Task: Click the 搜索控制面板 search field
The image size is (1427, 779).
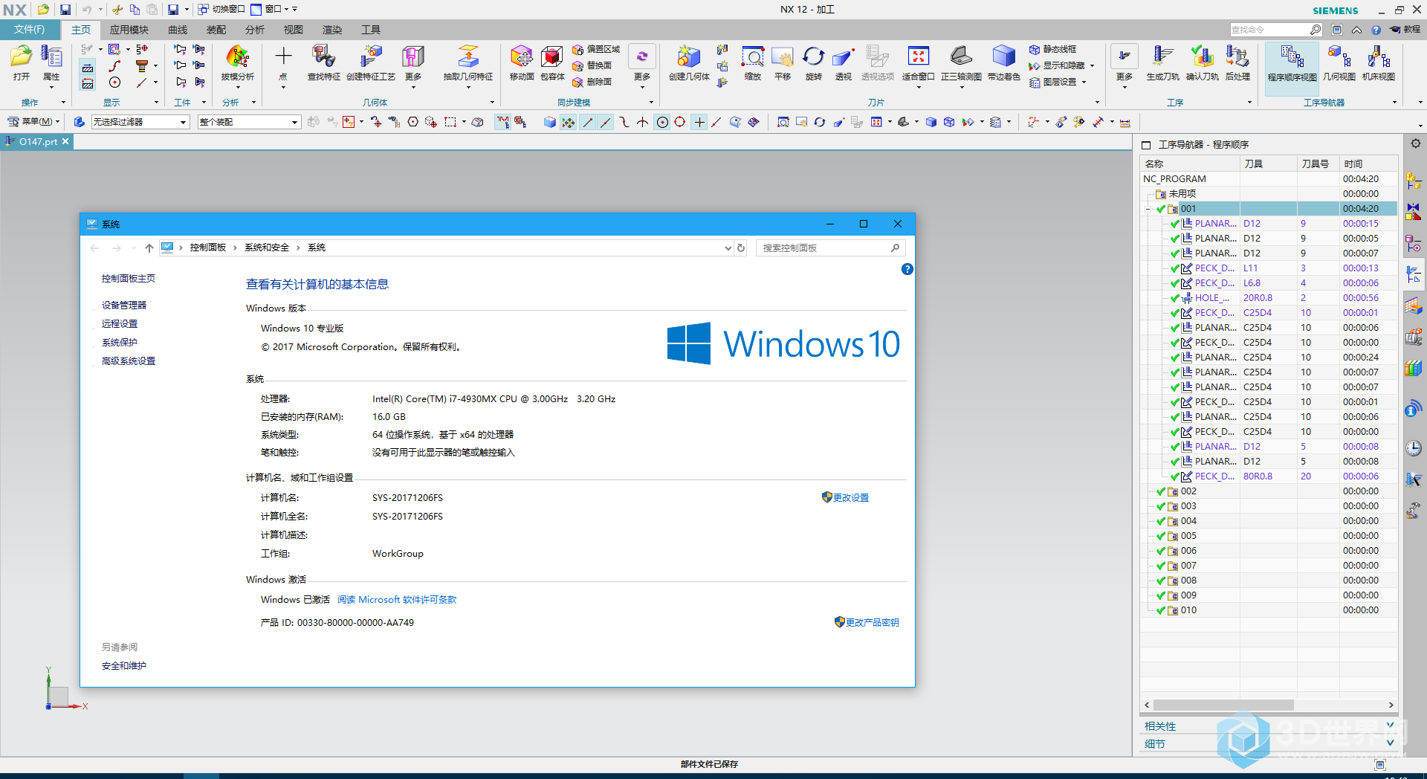Action: pyautogui.click(x=830, y=248)
